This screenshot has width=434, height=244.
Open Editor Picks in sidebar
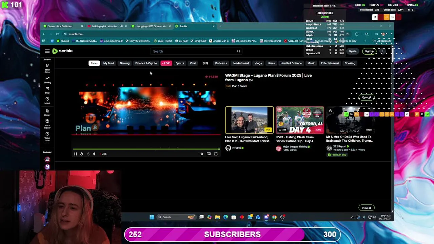(x=47, y=68)
